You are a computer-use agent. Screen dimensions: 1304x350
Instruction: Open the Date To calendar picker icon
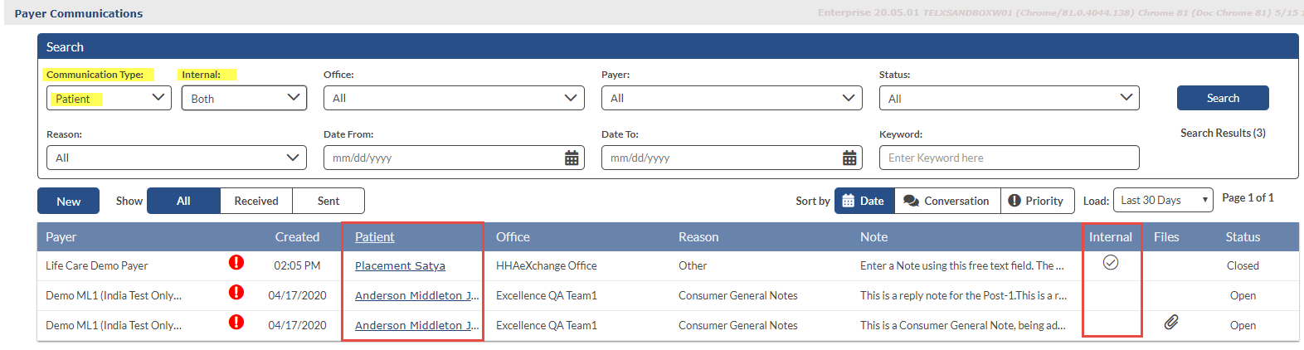click(x=849, y=158)
